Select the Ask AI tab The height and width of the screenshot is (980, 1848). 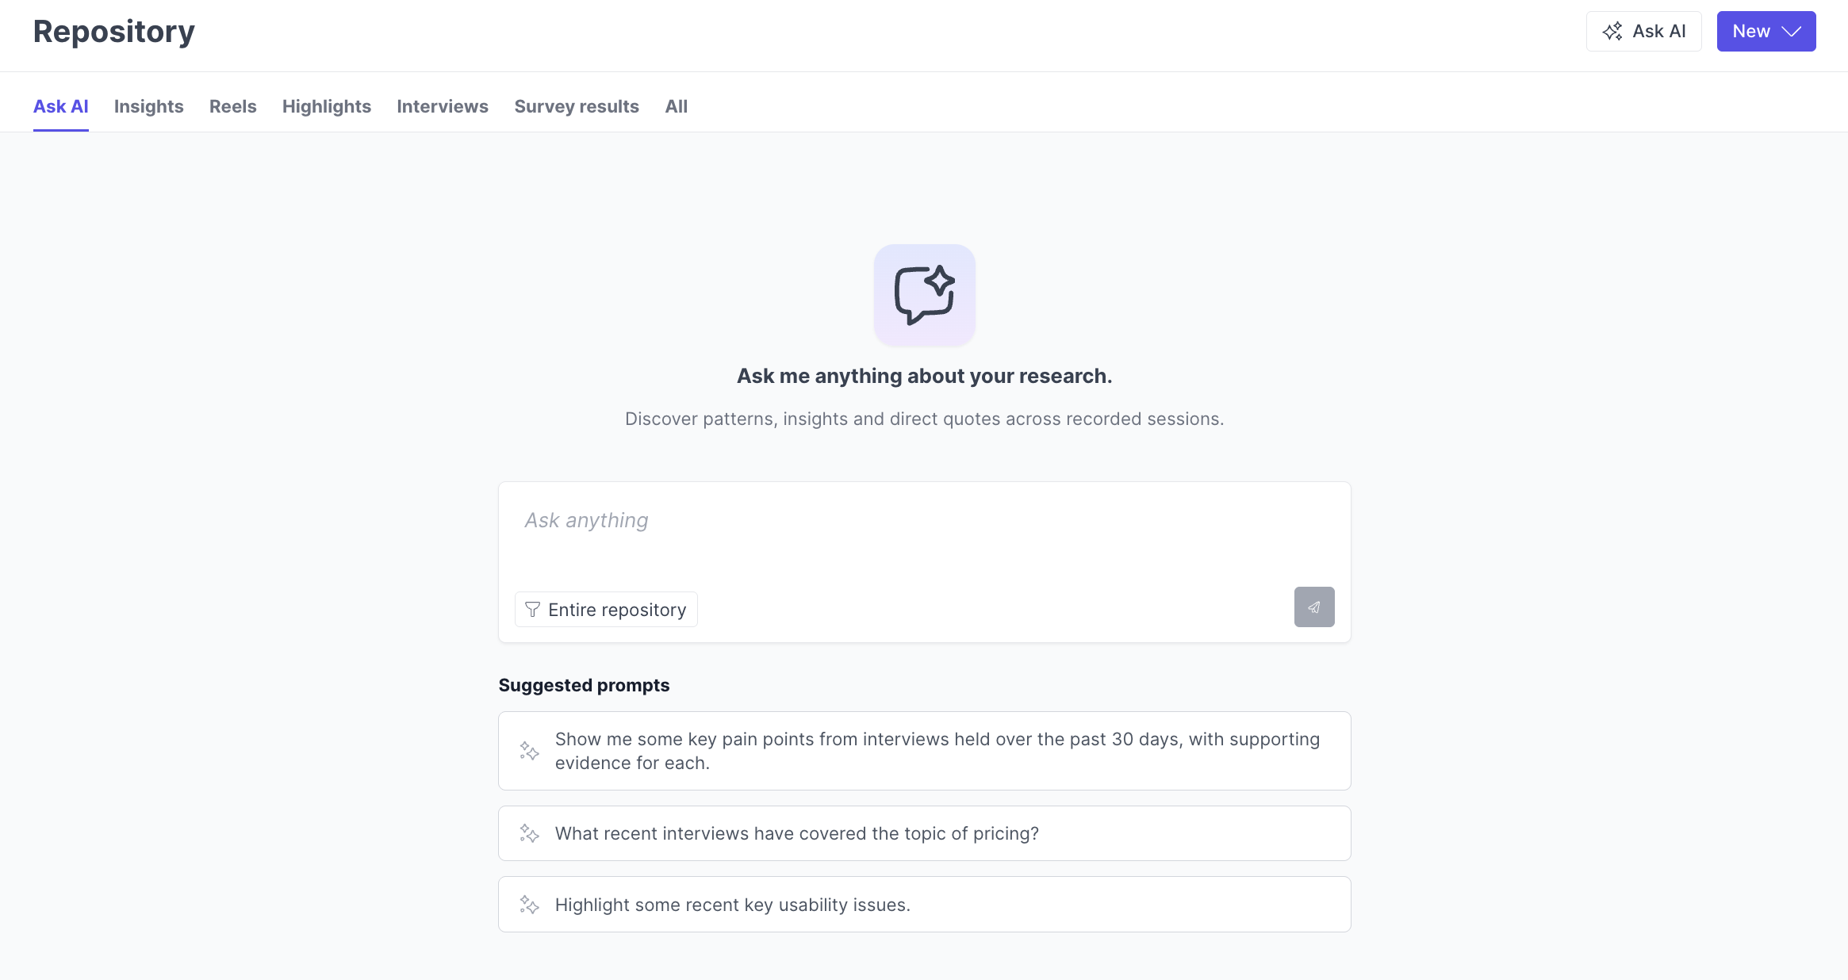pos(60,106)
